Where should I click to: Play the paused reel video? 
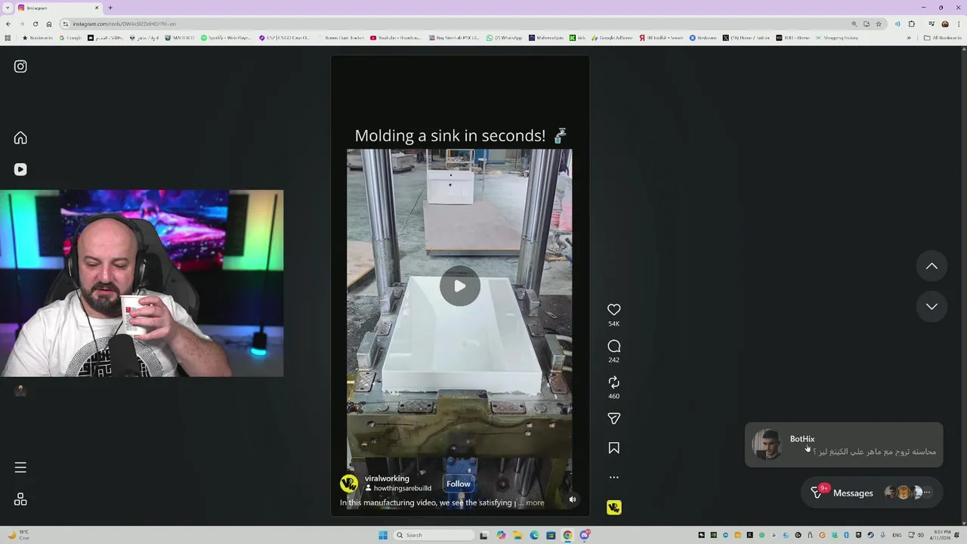(x=459, y=286)
